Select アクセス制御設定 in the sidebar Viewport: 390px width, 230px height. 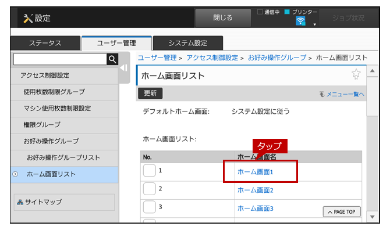click(65, 76)
